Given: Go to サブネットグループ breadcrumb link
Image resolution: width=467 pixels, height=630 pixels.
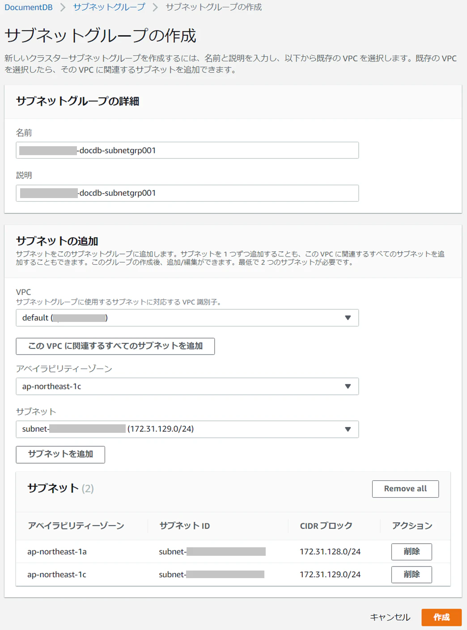Looking at the screenshot, I should 109,7.
